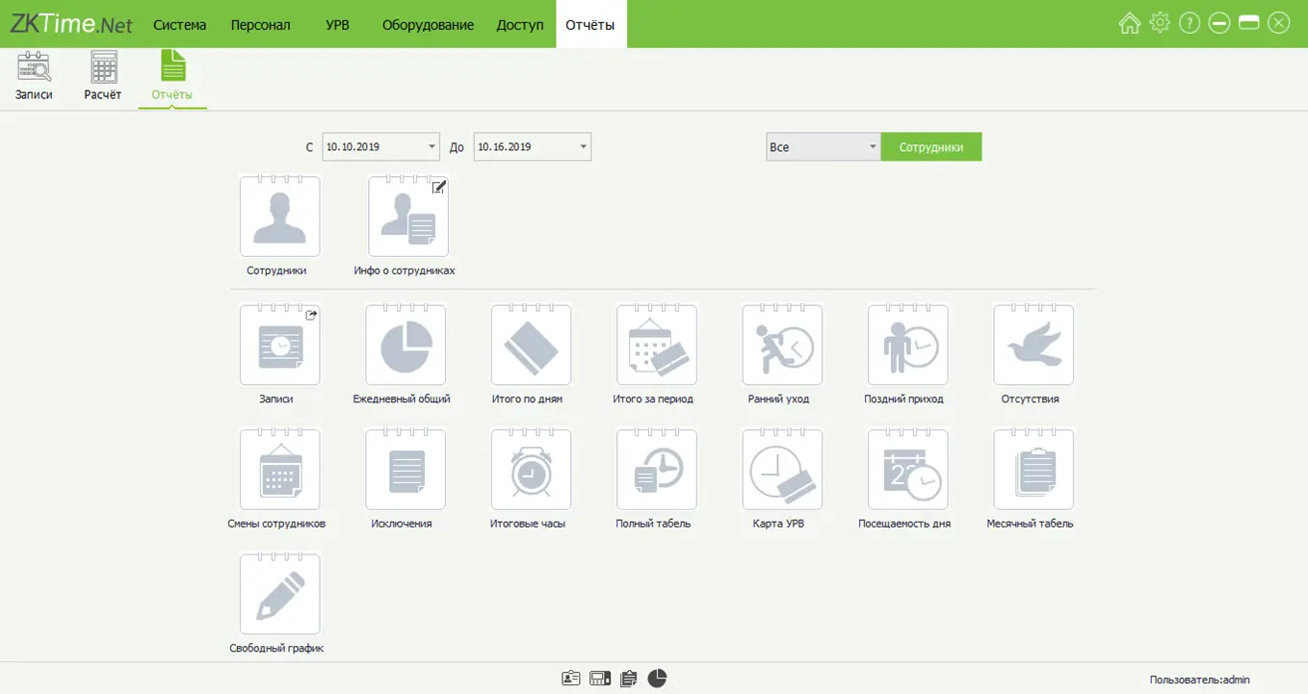Open the Смены сотрудников calendar report
Screen dimensions: 1308x694
(279, 470)
